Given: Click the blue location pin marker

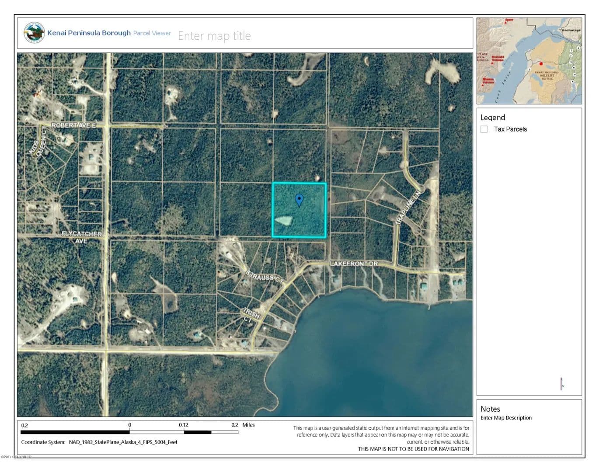Looking at the screenshot, I should pos(299,200).
